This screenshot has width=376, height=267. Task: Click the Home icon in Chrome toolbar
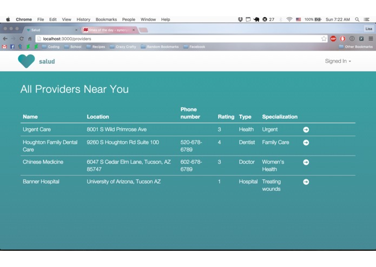click(30, 38)
